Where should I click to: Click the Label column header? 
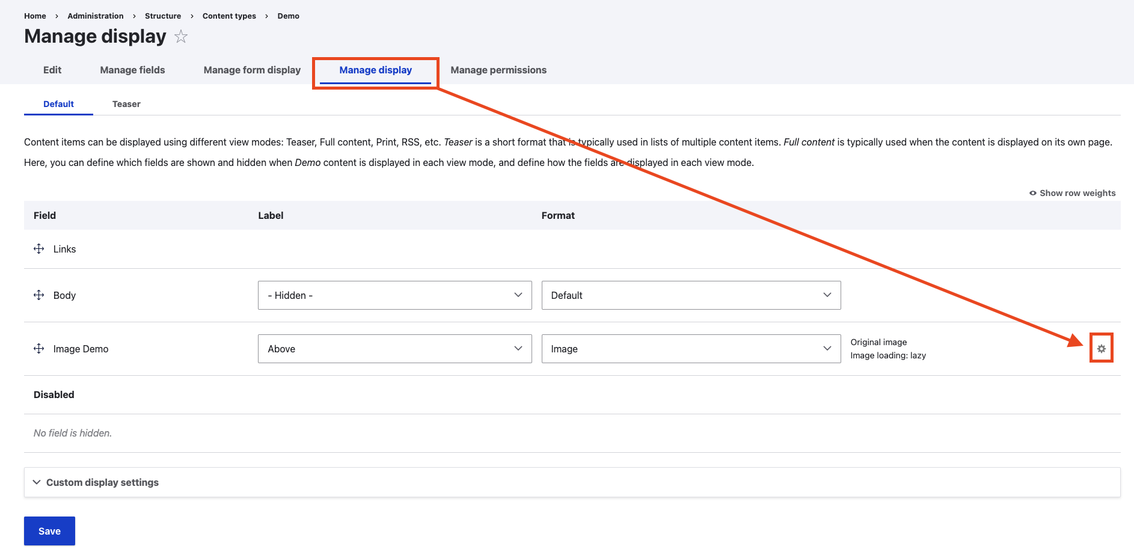pyautogui.click(x=271, y=215)
